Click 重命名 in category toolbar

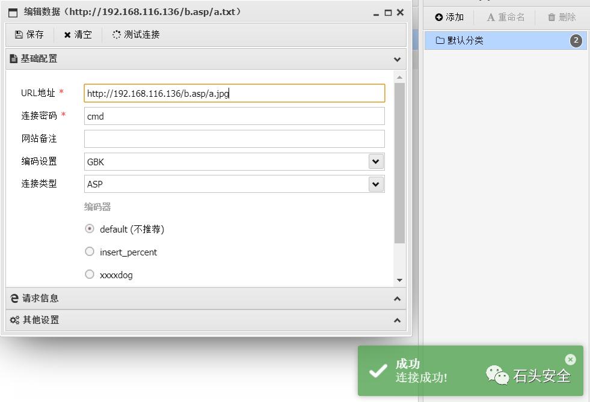coord(505,17)
